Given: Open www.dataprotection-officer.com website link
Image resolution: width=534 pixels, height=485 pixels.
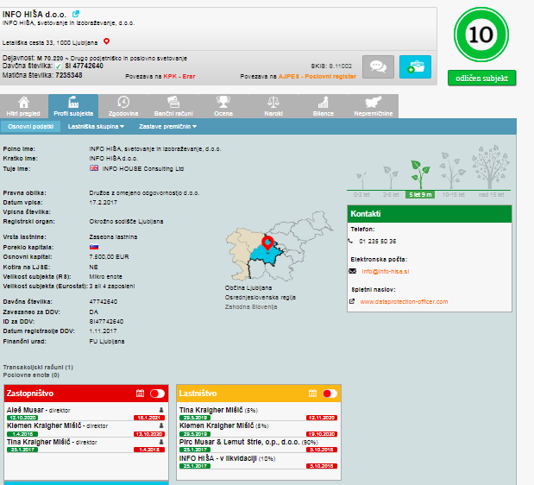Looking at the screenshot, I should [x=404, y=302].
